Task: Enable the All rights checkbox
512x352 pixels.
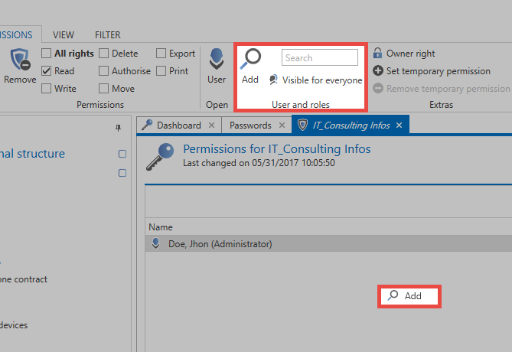Action: click(x=47, y=54)
